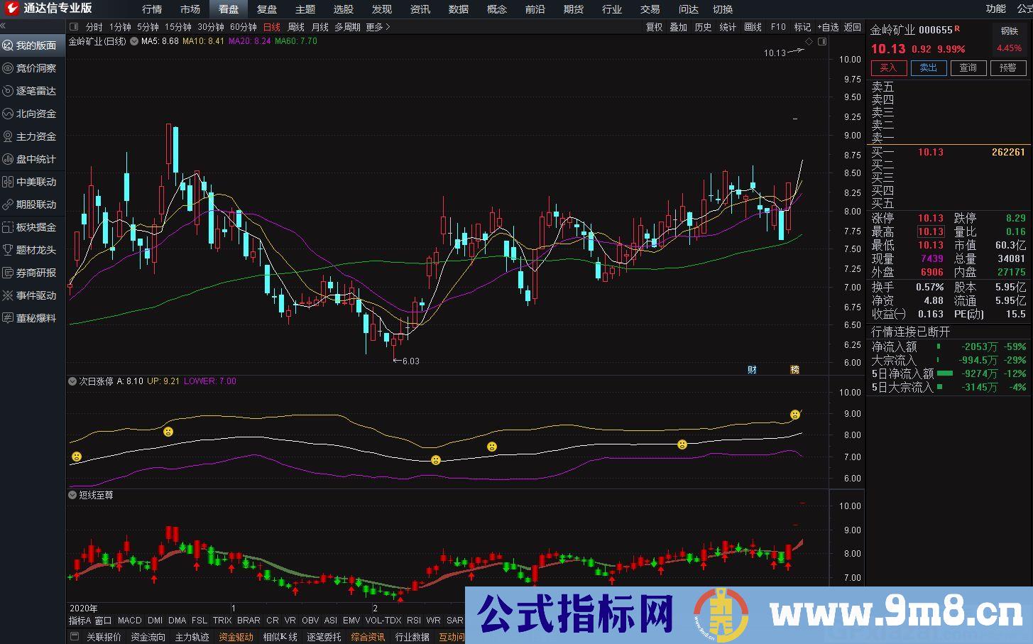The width and height of the screenshot is (1033, 644).
Task: Select 周线 period
Action: 296,27
